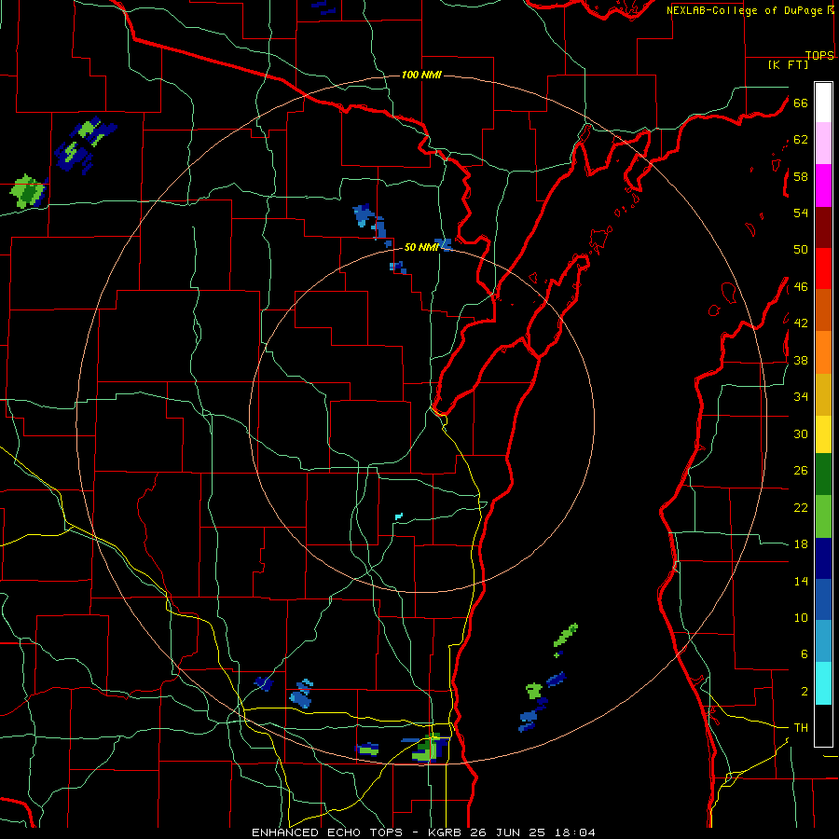Click the dark red maroon legend swatch

coord(823,228)
